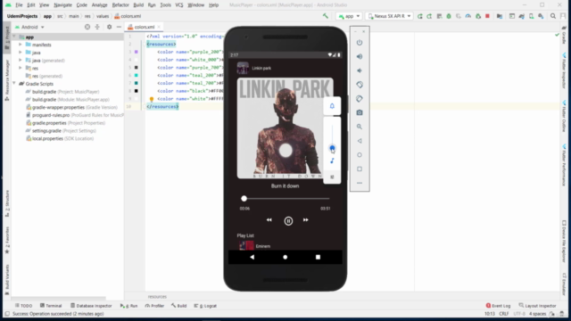This screenshot has width=571, height=321.
Task: Open the Refactor menu
Action: click(x=120, y=5)
